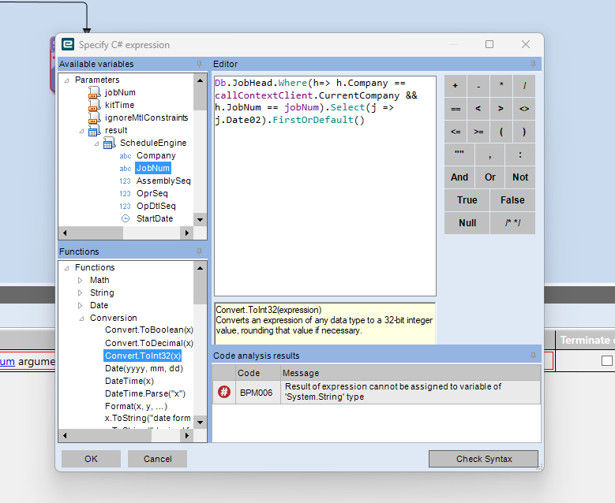This screenshot has width=615, height=503.
Task: Insert the Or operator
Action: click(490, 177)
